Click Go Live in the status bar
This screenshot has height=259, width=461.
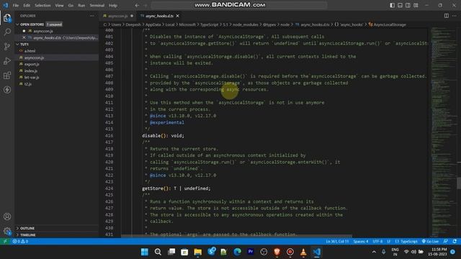[430, 241]
